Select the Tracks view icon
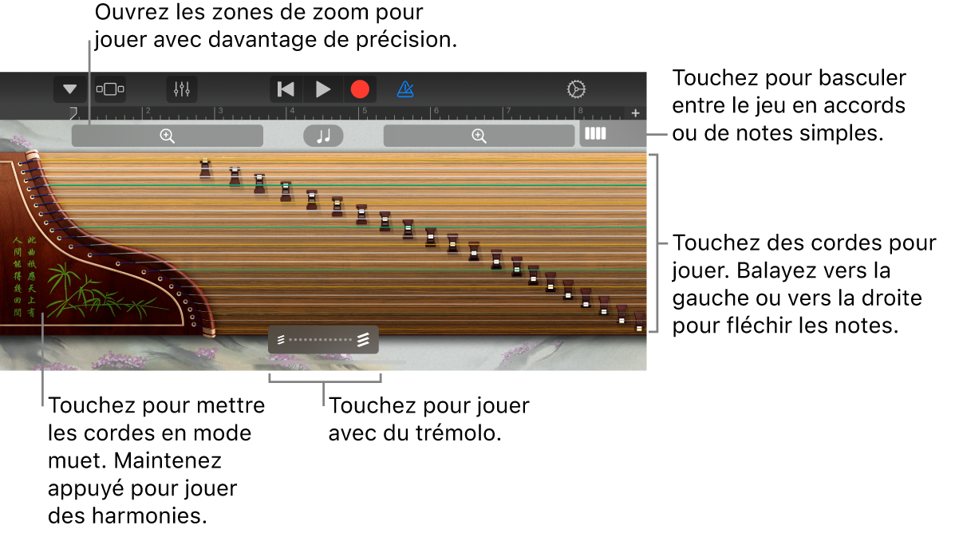 pos(109,89)
